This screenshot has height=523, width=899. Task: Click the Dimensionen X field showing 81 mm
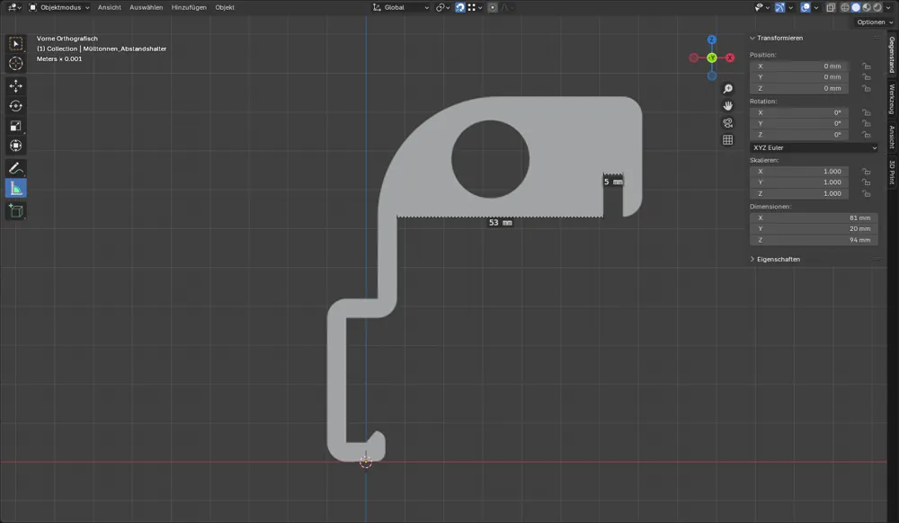click(814, 218)
